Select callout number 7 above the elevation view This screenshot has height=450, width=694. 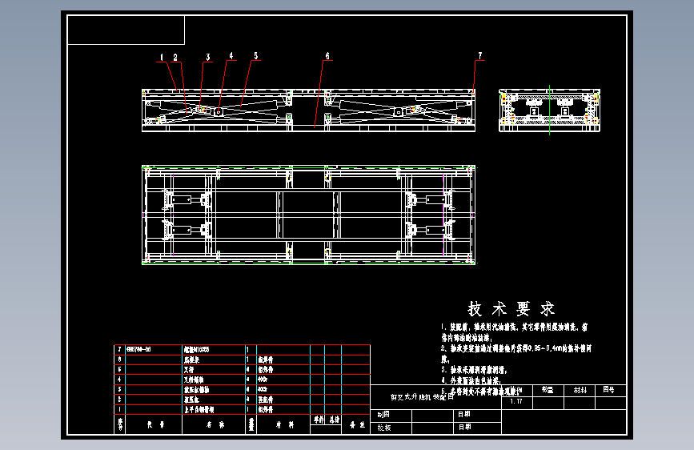pyautogui.click(x=479, y=56)
